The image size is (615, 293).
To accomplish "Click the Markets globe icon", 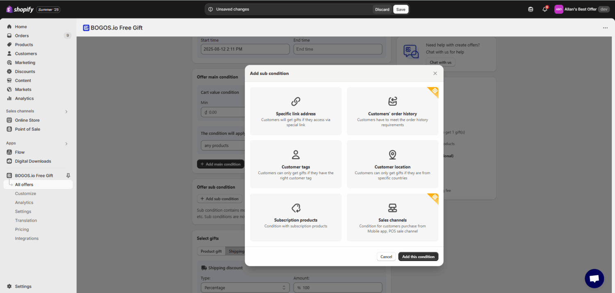I will pos(9,89).
